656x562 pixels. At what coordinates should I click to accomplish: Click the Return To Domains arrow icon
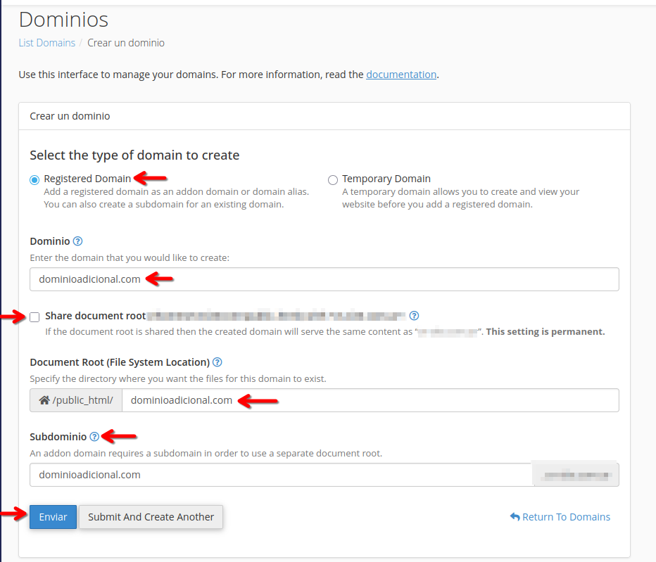[515, 517]
